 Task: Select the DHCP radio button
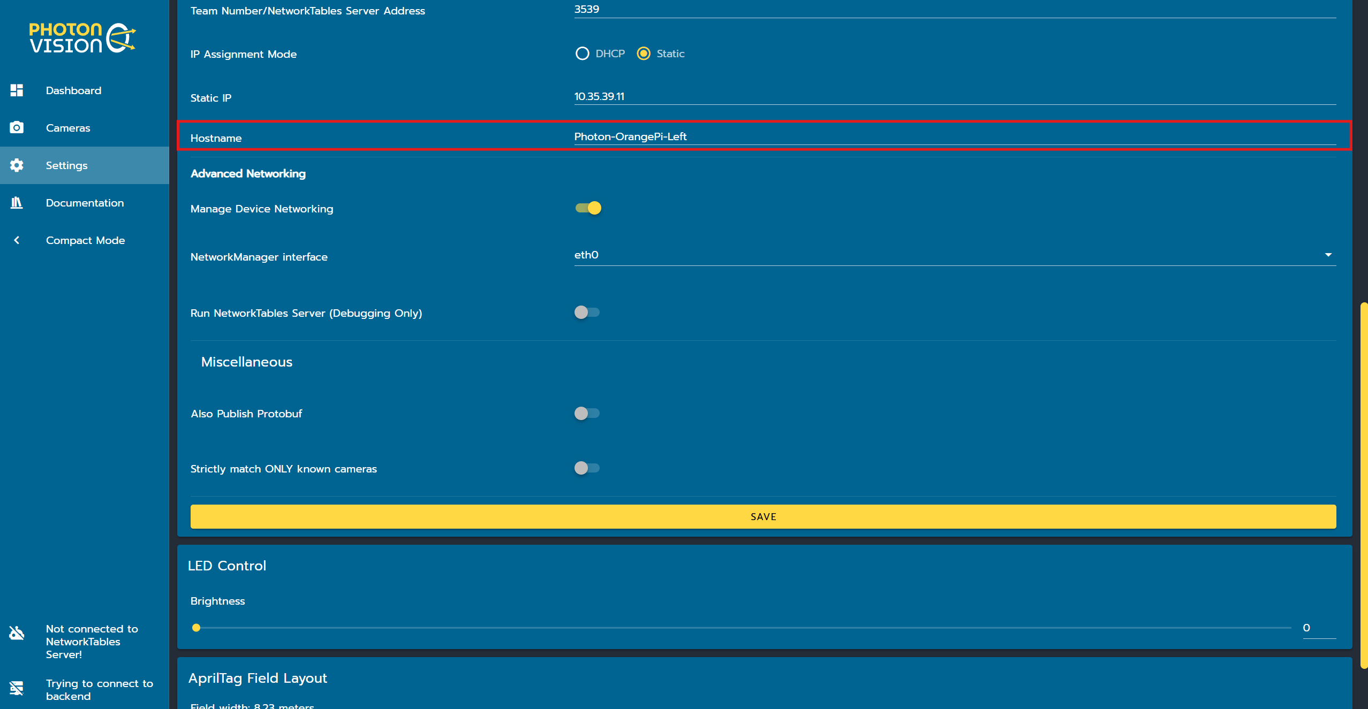click(x=583, y=54)
